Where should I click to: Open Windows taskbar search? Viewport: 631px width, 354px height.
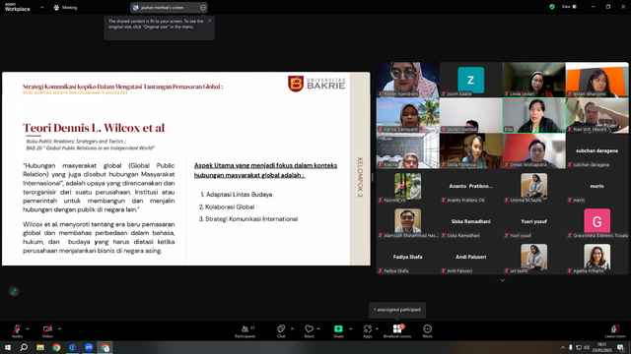pyautogui.click(x=24, y=347)
